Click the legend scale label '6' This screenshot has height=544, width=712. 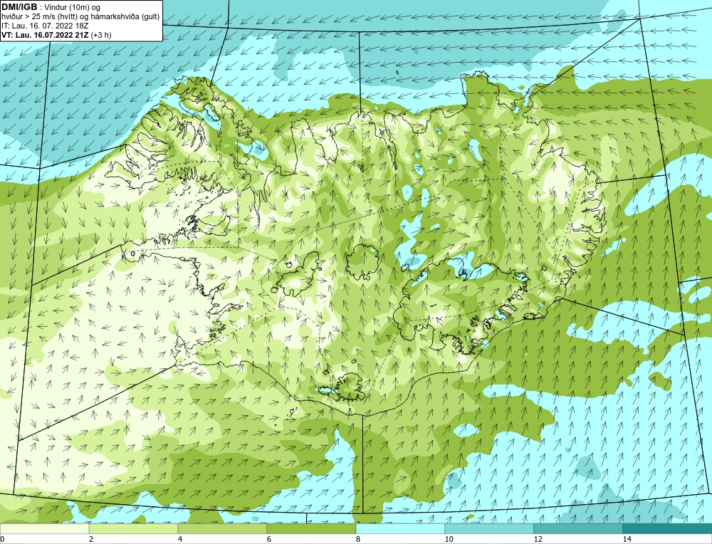pos(269,539)
